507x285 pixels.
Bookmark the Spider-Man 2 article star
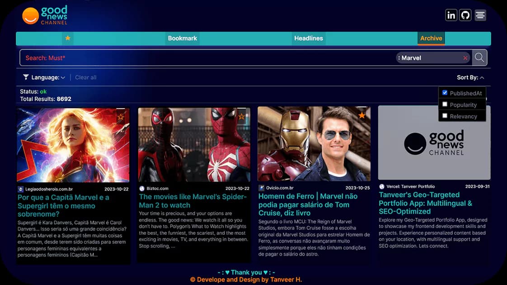[x=241, y=116]
